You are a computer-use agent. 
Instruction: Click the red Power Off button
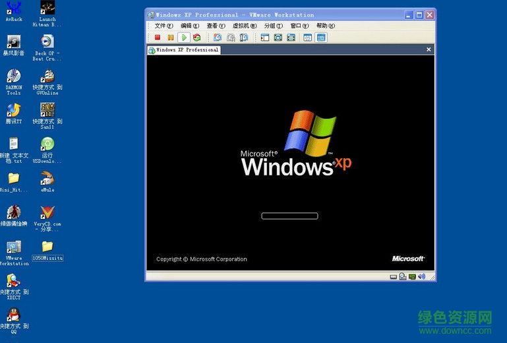[x=158, y=38]
